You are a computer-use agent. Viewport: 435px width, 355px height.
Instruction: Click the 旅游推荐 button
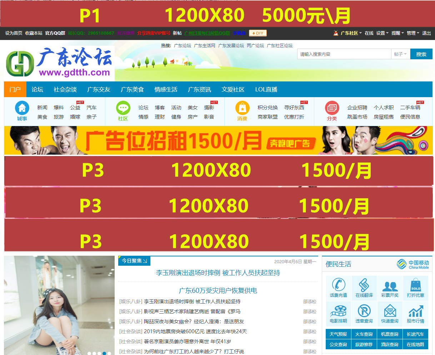pos(364,345)
